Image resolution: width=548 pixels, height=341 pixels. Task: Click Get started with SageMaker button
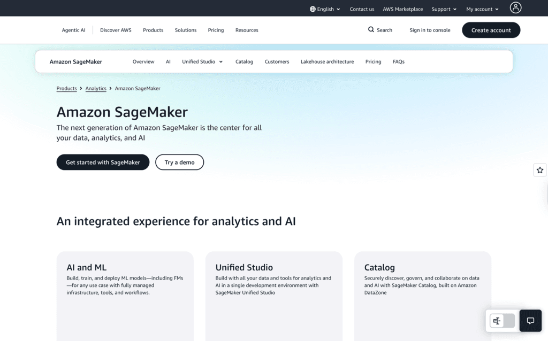[103, 162]
